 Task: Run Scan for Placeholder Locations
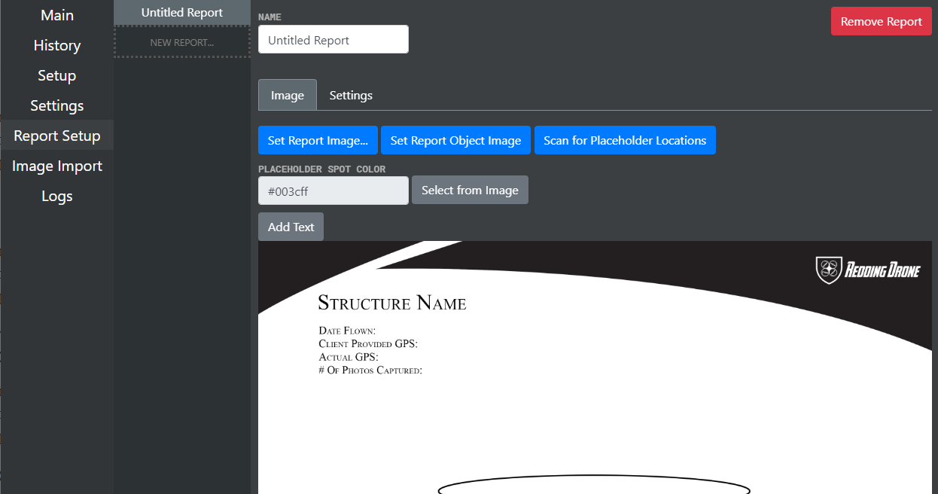[625, 140]
